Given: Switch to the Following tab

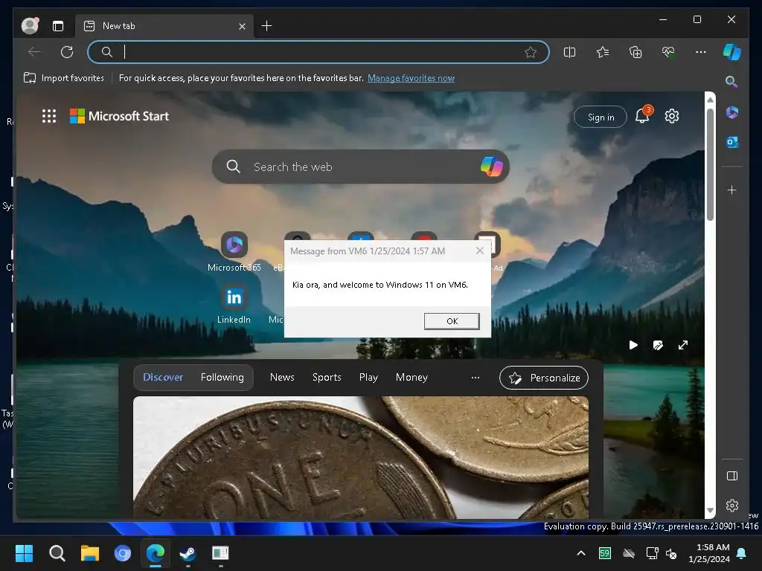Looking at the screenshot, I should pos(222,377).
